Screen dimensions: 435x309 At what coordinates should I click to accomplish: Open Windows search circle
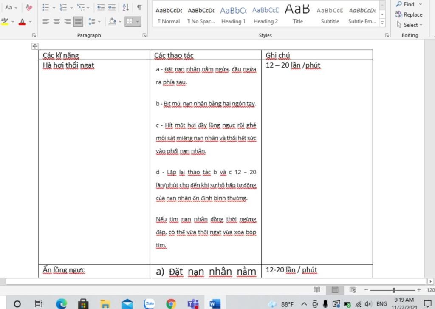click(x=17, y=304)
